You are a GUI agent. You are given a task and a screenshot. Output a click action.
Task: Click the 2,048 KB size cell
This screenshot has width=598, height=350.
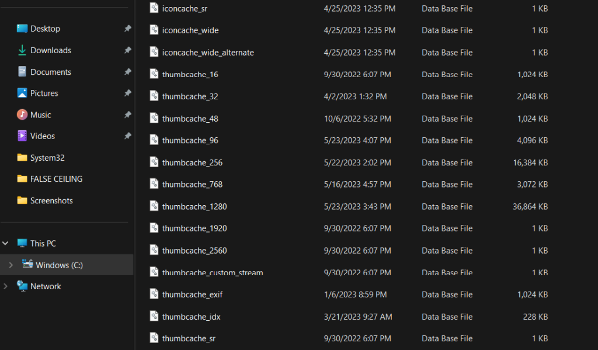click(x=533, y=96)
